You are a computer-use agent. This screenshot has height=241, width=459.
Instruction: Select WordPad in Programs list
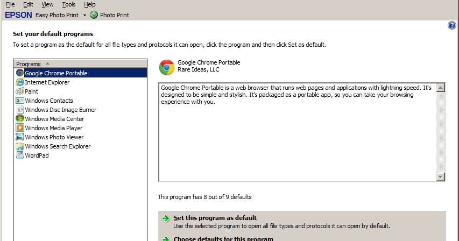(37, 155)
